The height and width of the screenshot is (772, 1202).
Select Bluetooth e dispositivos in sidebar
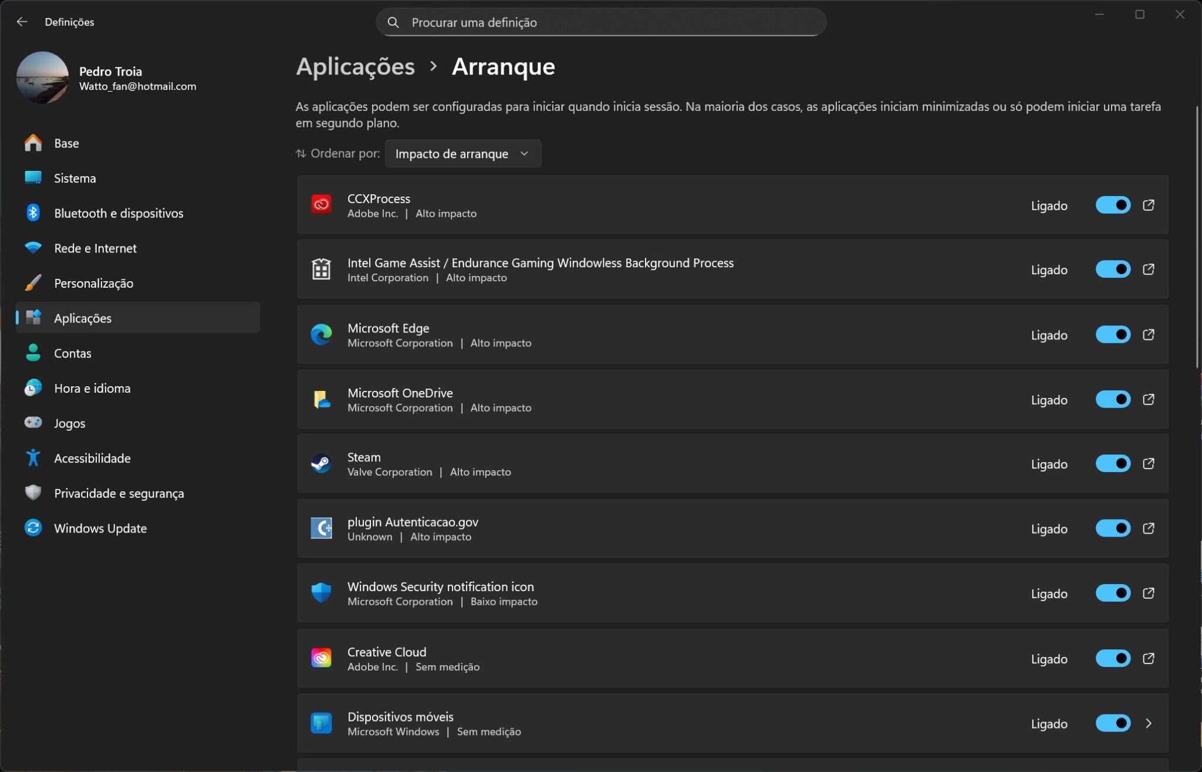118,213
